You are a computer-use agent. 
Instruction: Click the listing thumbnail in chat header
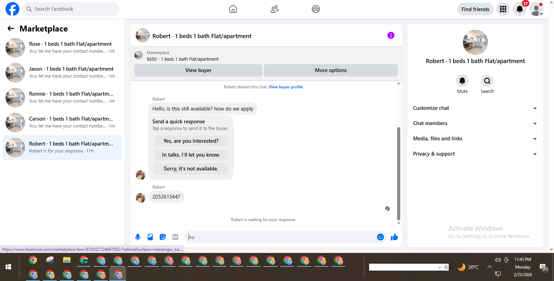click(143, 35)
